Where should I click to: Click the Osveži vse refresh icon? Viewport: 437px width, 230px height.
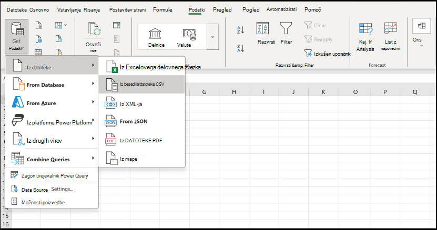coord(94,29)
